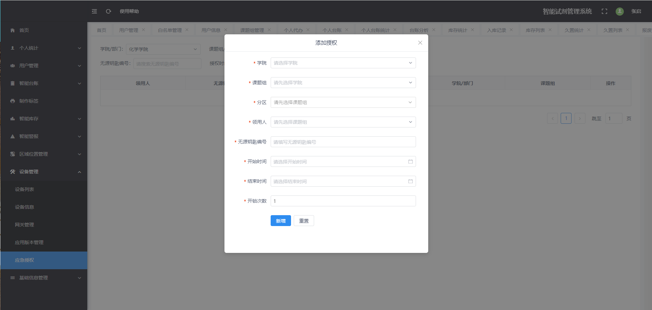Close the 添加授权 dialog
652x310 pixels.
tap(420, 43)
